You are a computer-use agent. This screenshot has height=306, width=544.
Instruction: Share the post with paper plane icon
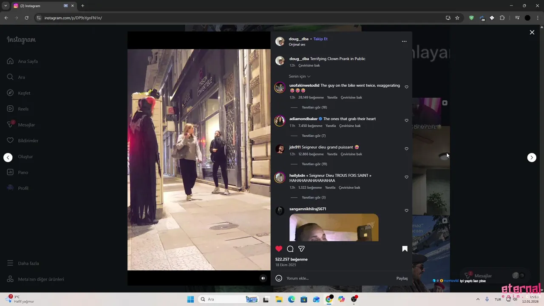301,249
